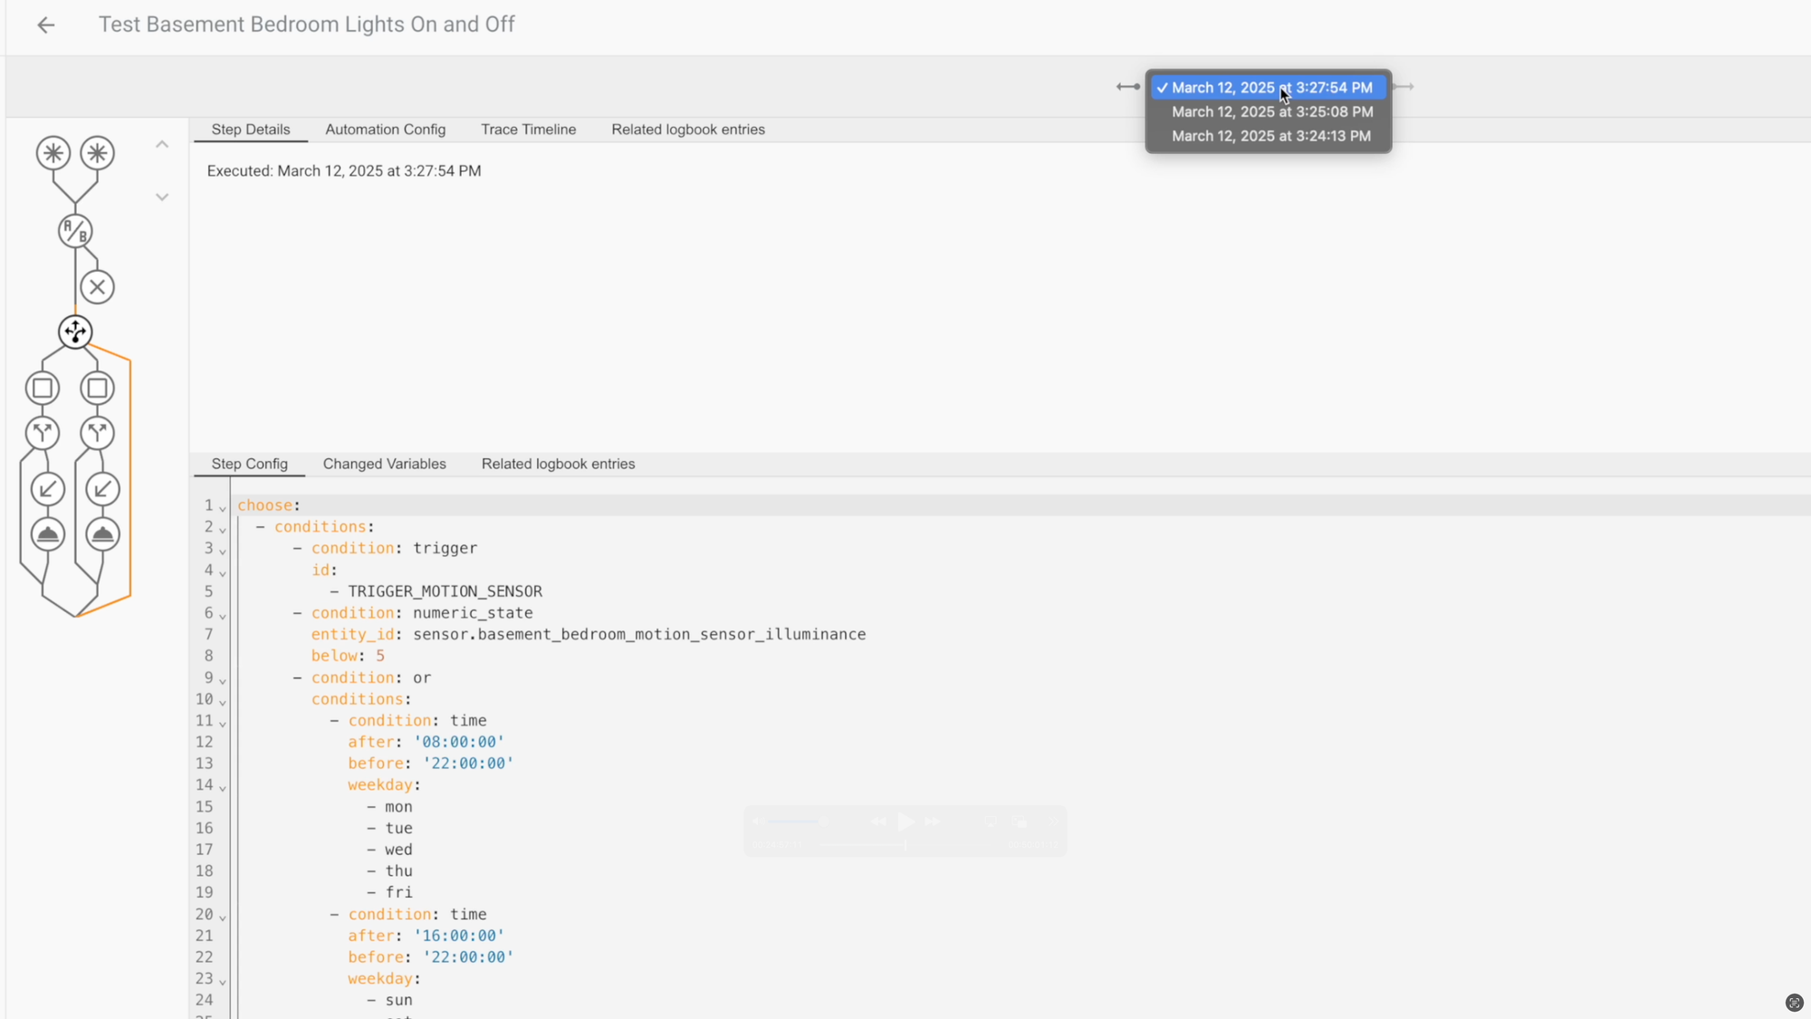The height and width of the screenshot is (1019, 1811).
Task: Click the round icon in the bottom-right corner
Action: (1794, 1002)
